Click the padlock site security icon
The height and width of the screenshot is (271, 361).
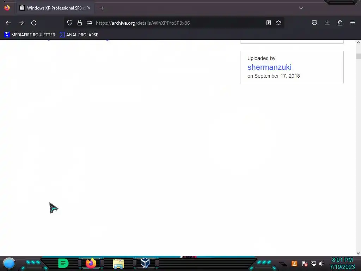pyautogui.click(x=80, y=23)
